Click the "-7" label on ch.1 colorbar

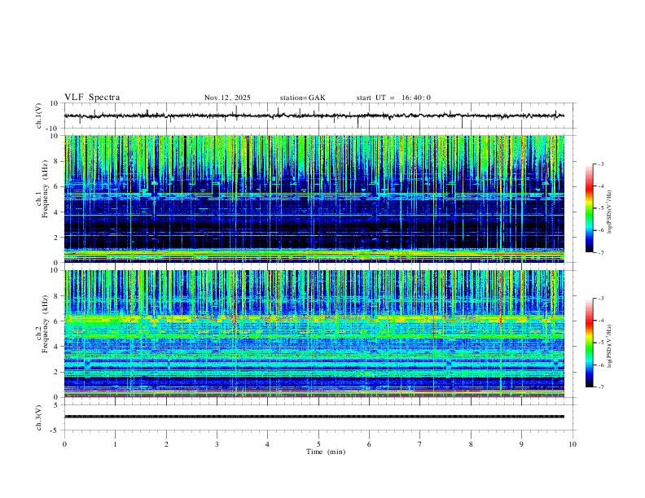601,252
